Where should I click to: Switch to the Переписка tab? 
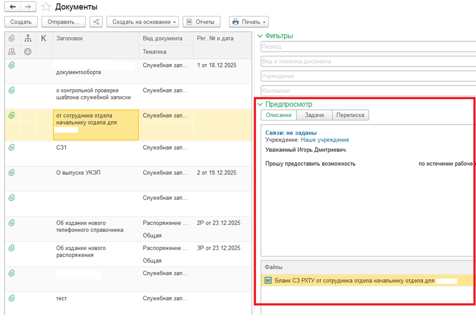click(x=350, y=115)
